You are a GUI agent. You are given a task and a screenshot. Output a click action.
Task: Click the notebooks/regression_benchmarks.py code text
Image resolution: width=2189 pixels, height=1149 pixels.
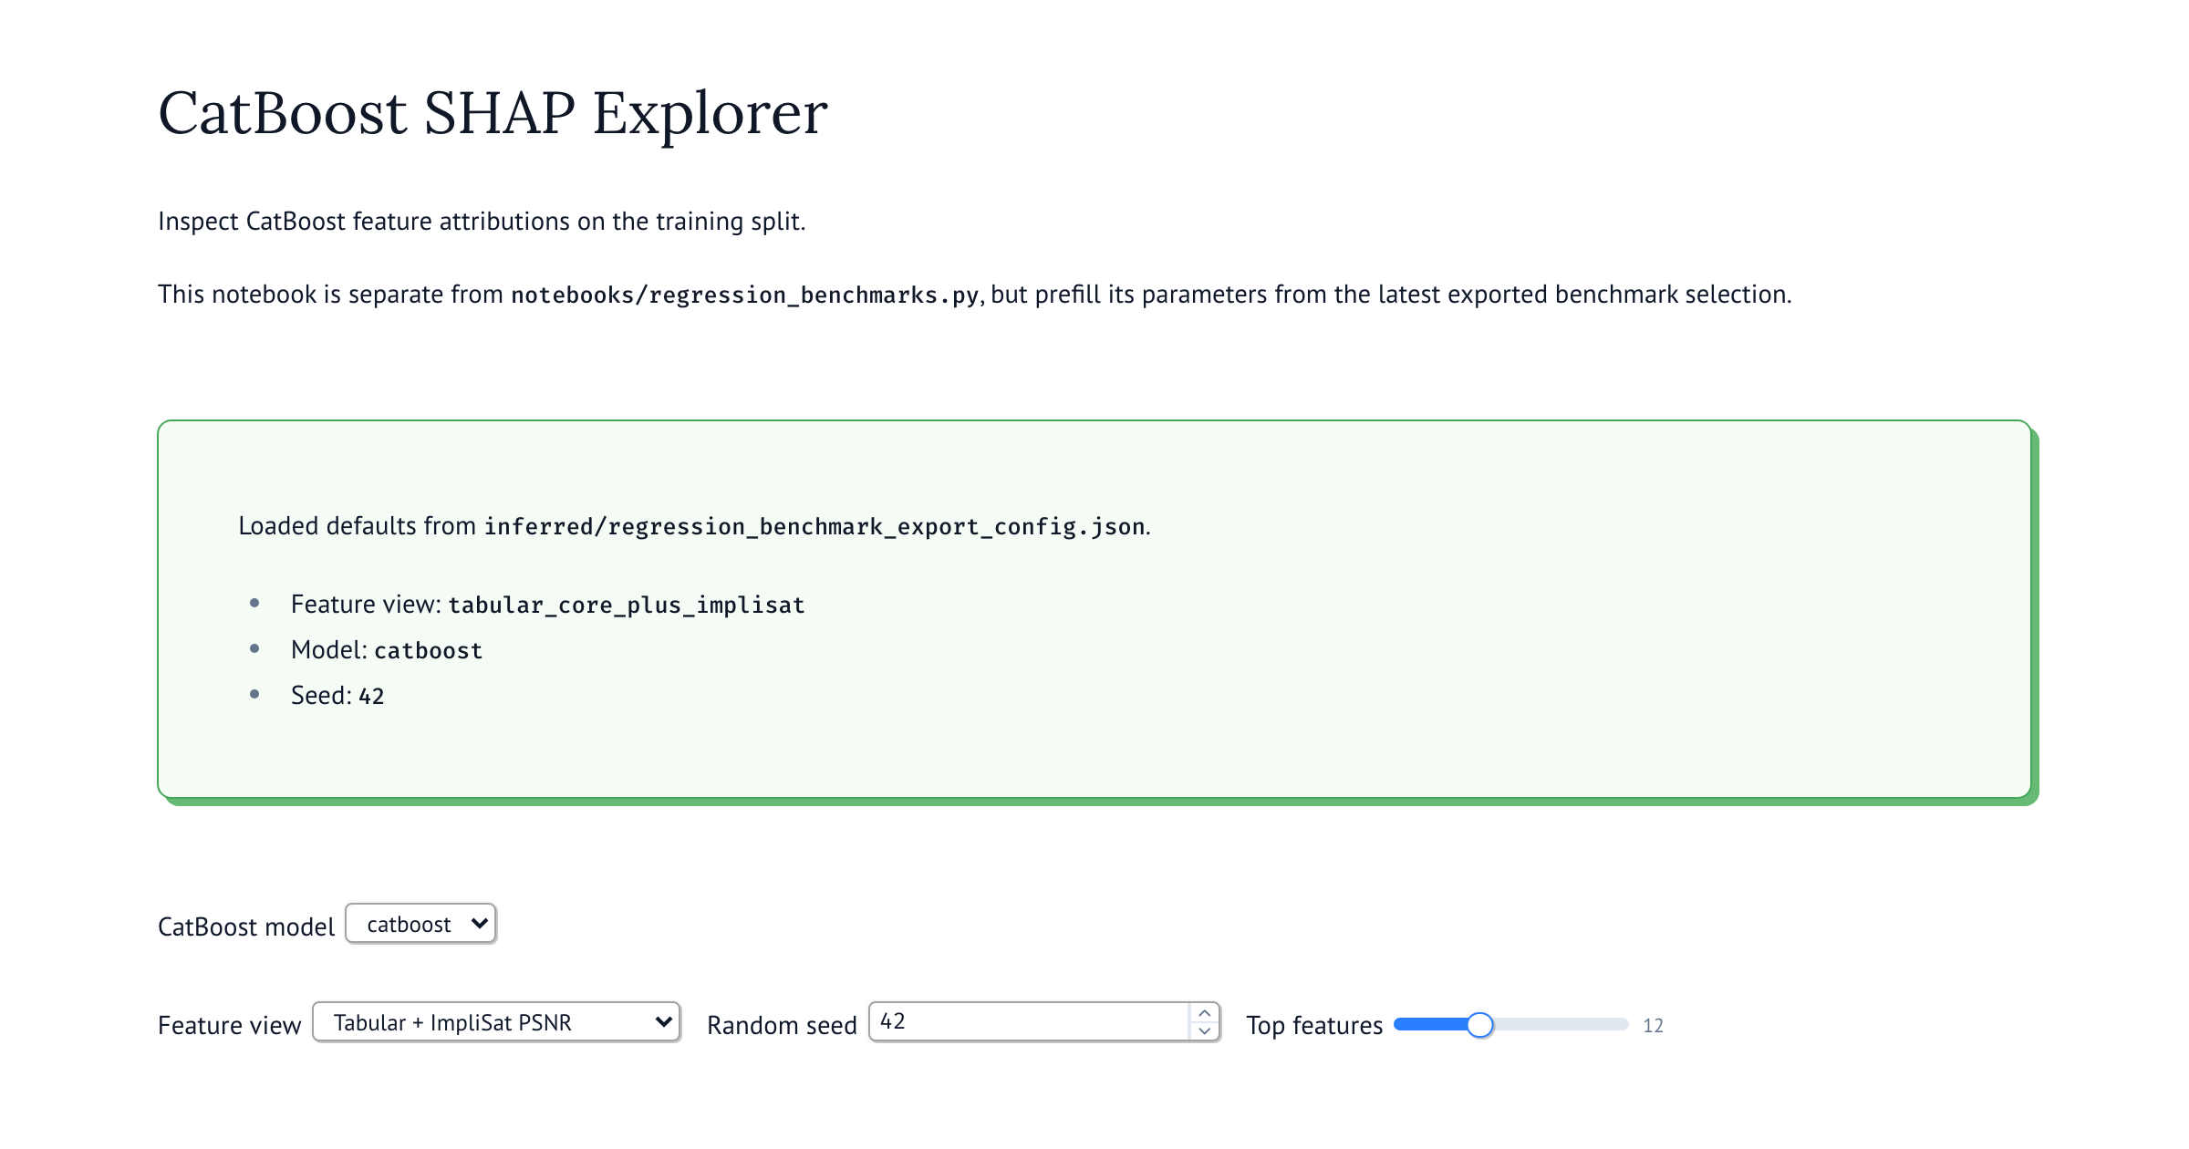coord(744,295)
